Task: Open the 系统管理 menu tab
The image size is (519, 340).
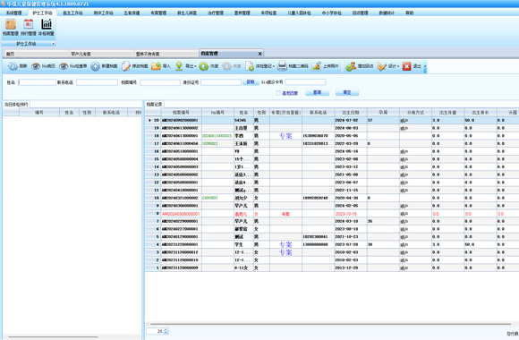Action: tap(14, 13)
